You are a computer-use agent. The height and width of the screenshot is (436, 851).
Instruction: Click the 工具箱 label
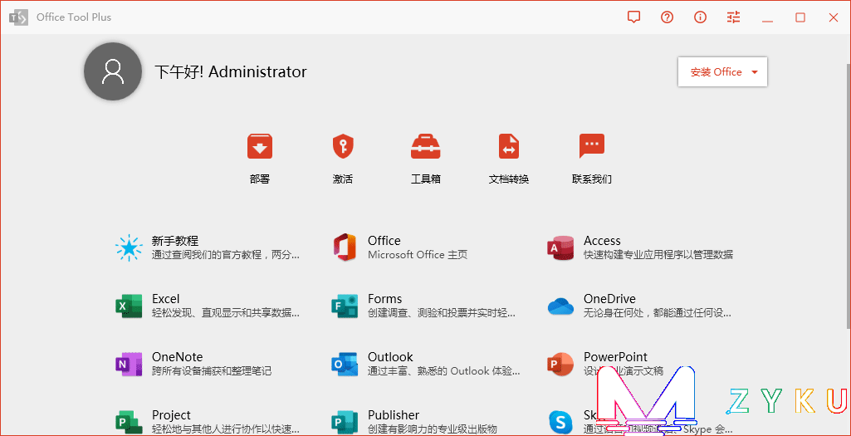(x=425, y=179)
